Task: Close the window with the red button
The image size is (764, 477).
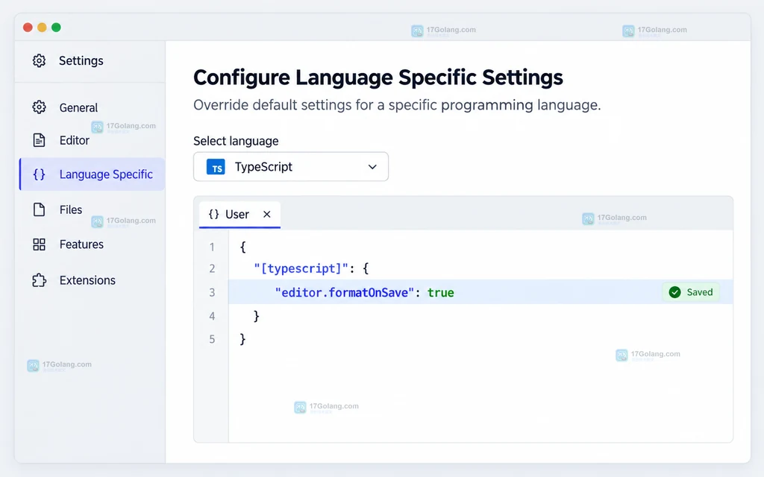Action: [x=28, y=28]
